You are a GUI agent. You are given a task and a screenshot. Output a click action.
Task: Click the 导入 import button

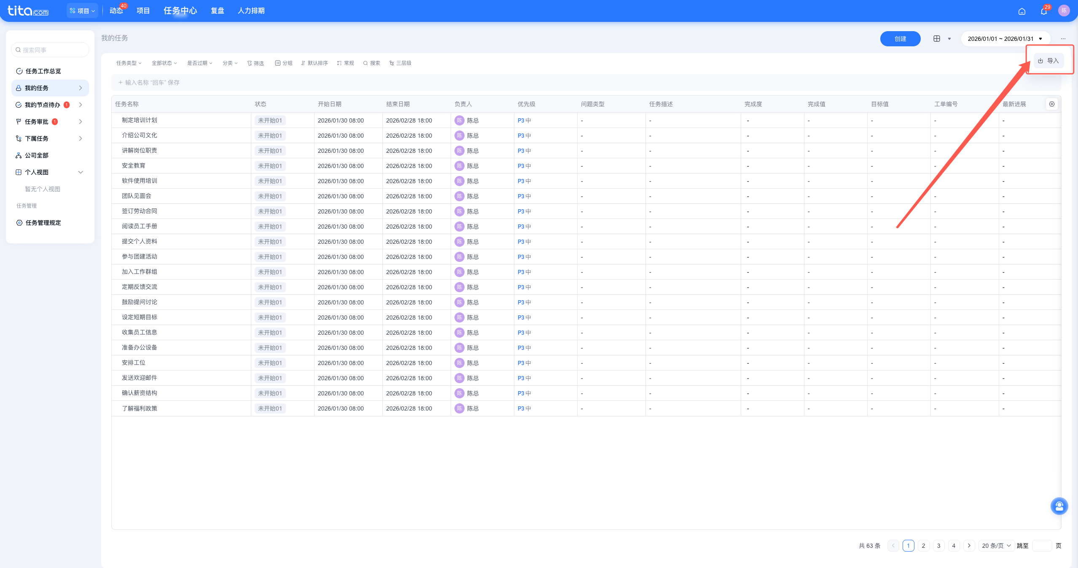click(x=1049, y=61)
